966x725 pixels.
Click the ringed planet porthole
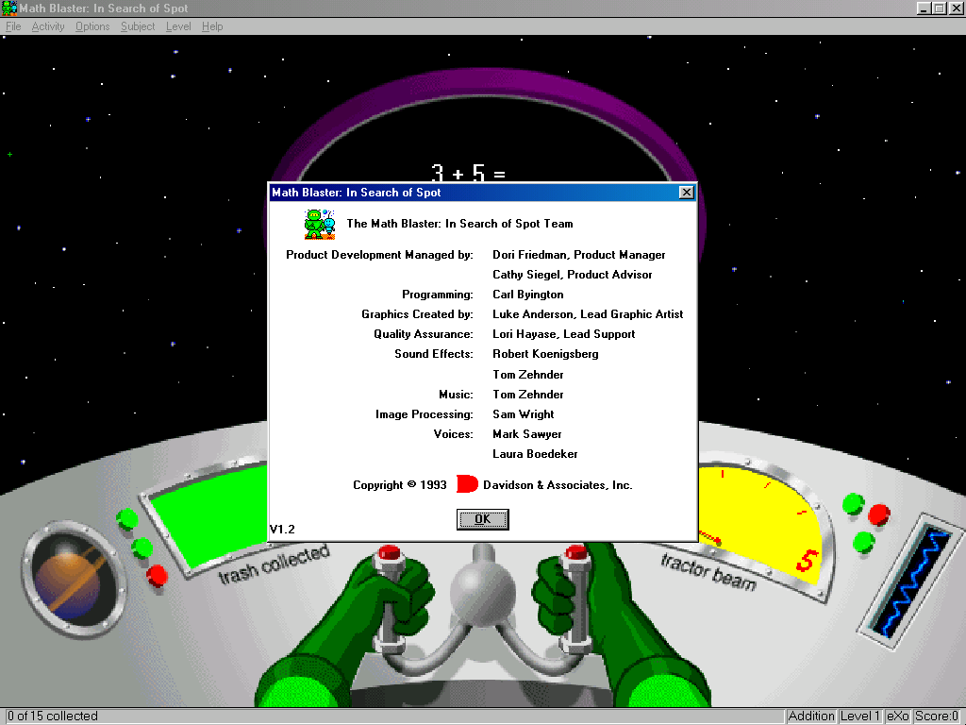click(x=73, y=579)
